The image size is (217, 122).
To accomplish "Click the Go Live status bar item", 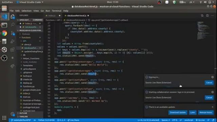I will point(200,120).
